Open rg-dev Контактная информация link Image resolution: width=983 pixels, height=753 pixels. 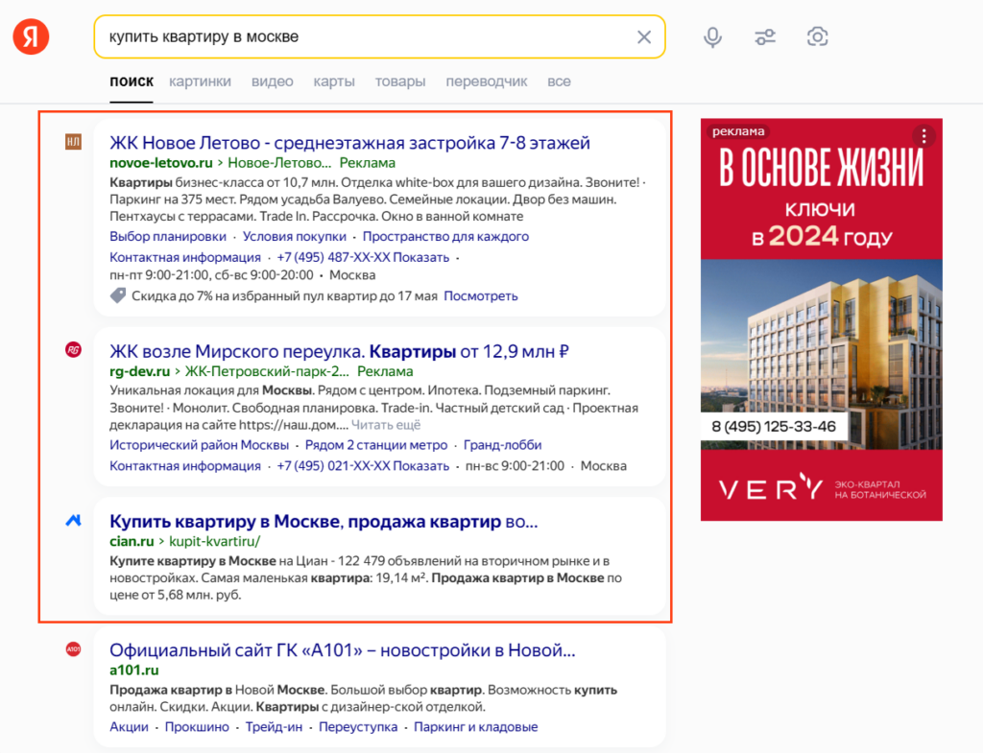185,466
